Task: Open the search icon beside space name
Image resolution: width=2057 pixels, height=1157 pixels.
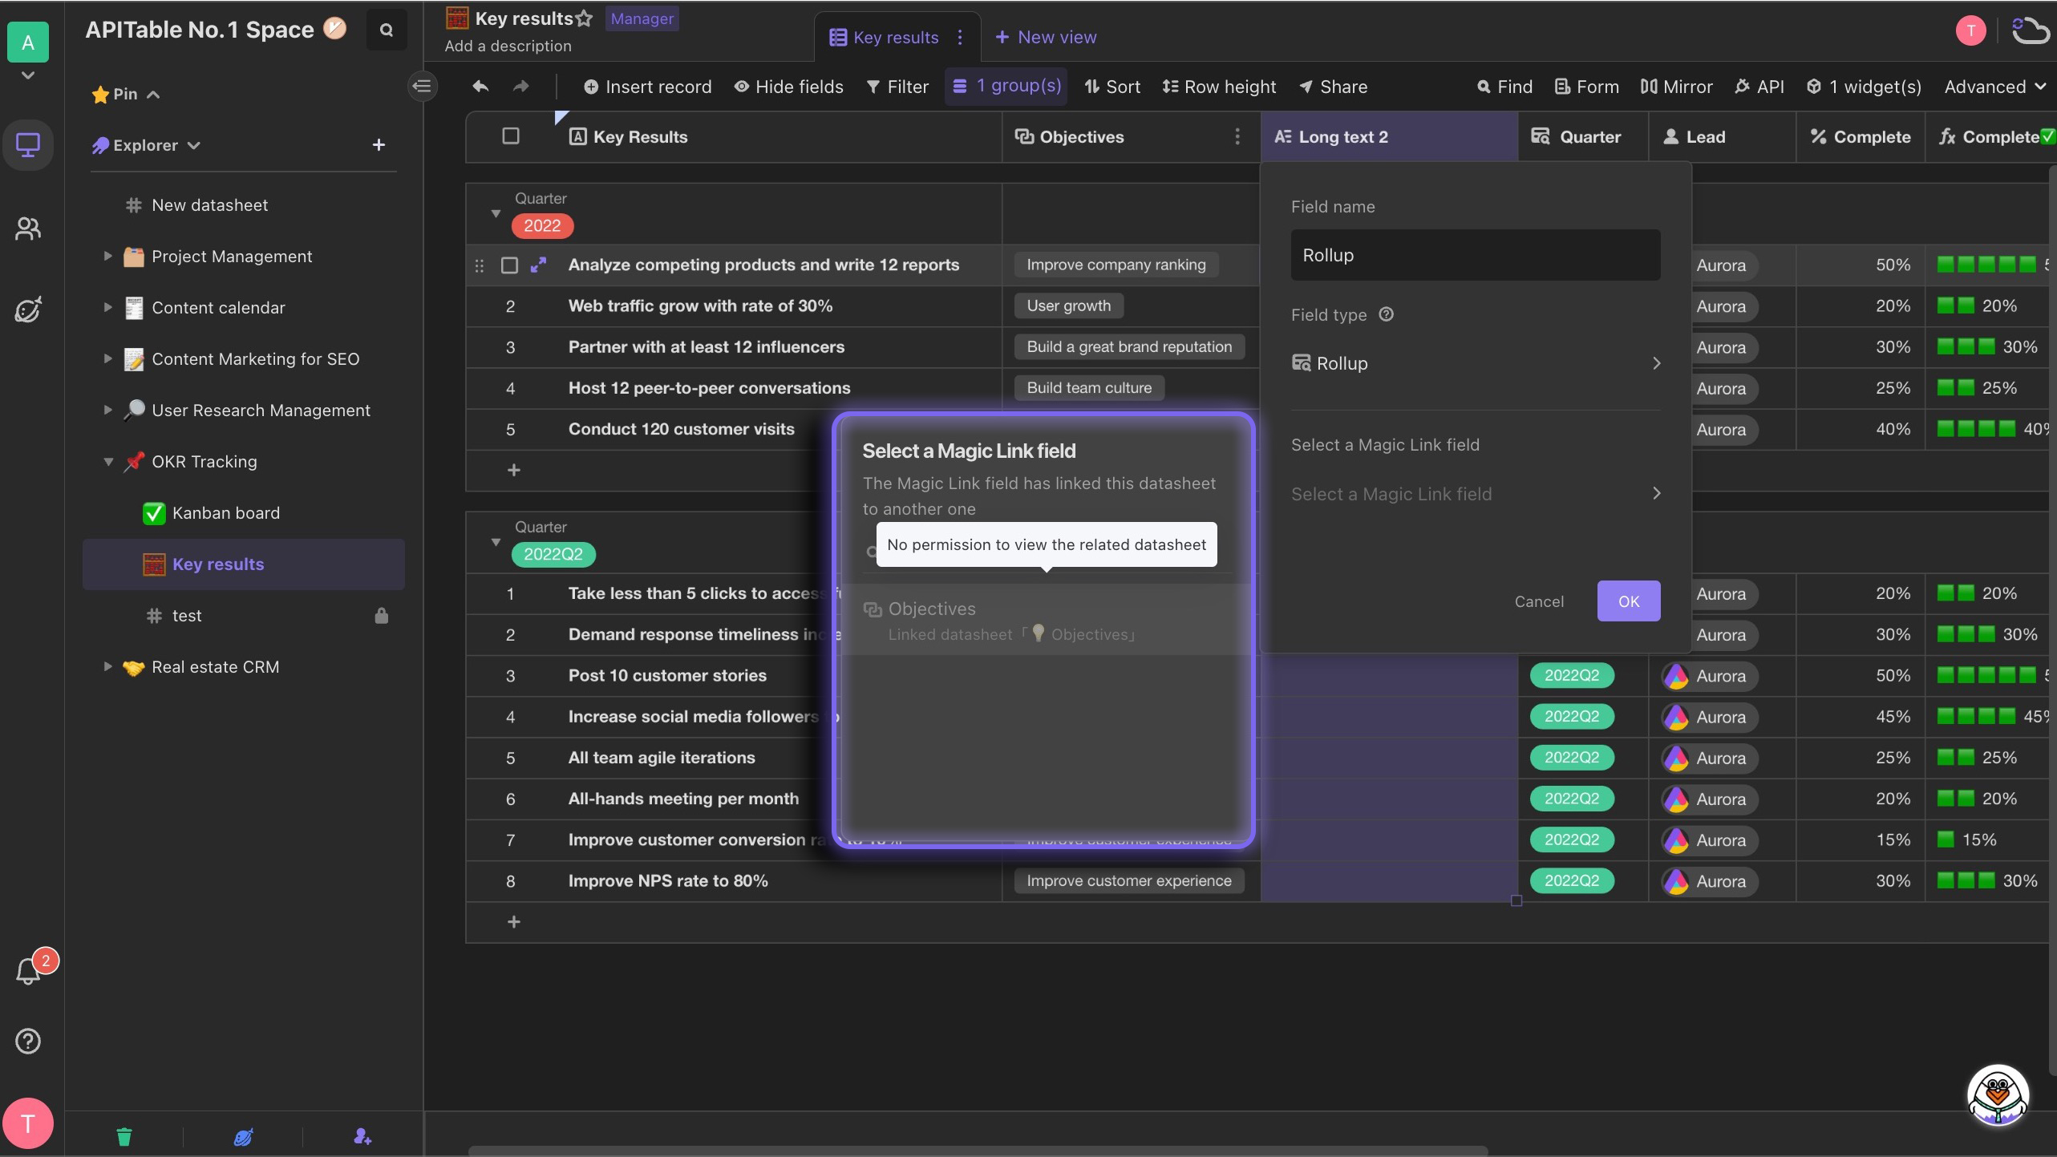Action: coord(387,30)
